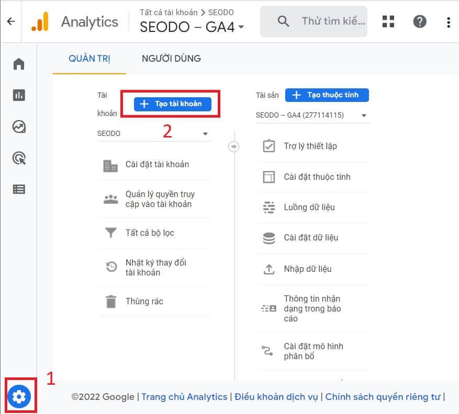The image size is (459, 414).
Task: Expand the SEODO – GA4 (277114115) property dropdown
Action: 312,115
